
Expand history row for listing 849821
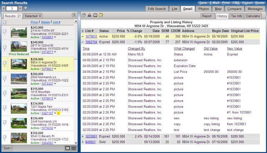pos(83,142)
